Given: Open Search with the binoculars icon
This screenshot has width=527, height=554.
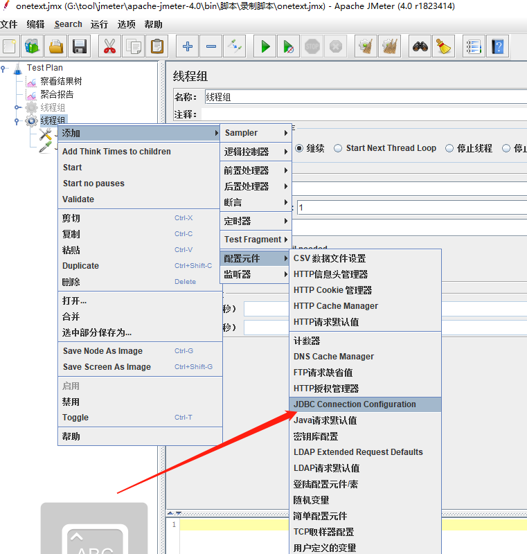Looking at the screenshot, I should (420, 46).
